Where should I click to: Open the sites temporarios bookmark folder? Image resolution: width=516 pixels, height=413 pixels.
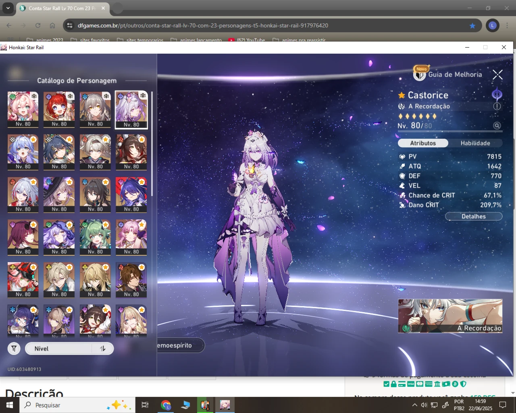[140, 40]
